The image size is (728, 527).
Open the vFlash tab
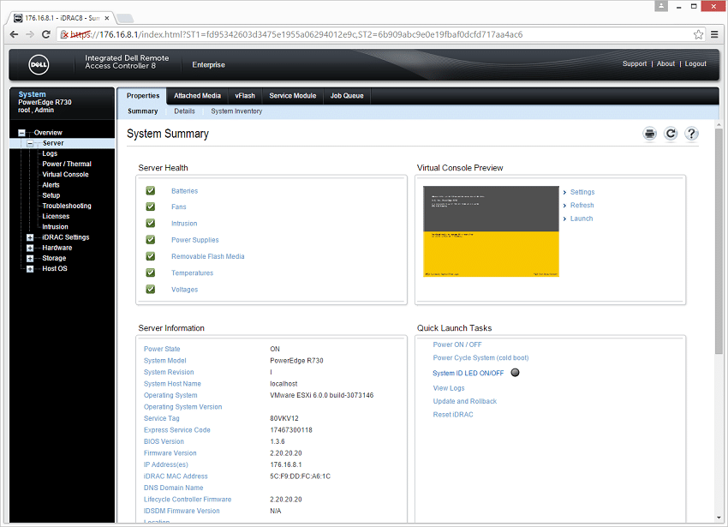(x=245, y=96)
